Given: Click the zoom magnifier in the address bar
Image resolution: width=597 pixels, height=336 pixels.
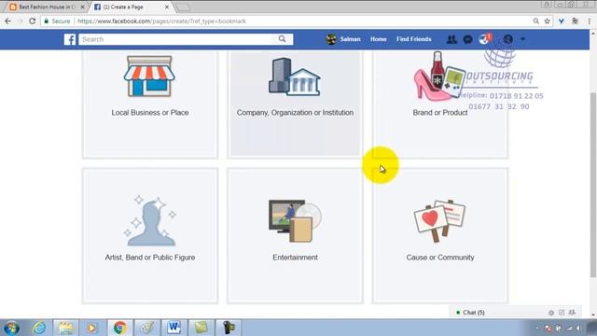Looking at the screenshot, I should tap(536, 21).
